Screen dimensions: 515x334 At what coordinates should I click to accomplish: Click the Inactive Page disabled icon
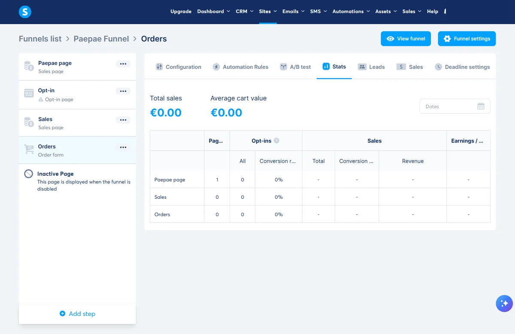tap(29, 174)
